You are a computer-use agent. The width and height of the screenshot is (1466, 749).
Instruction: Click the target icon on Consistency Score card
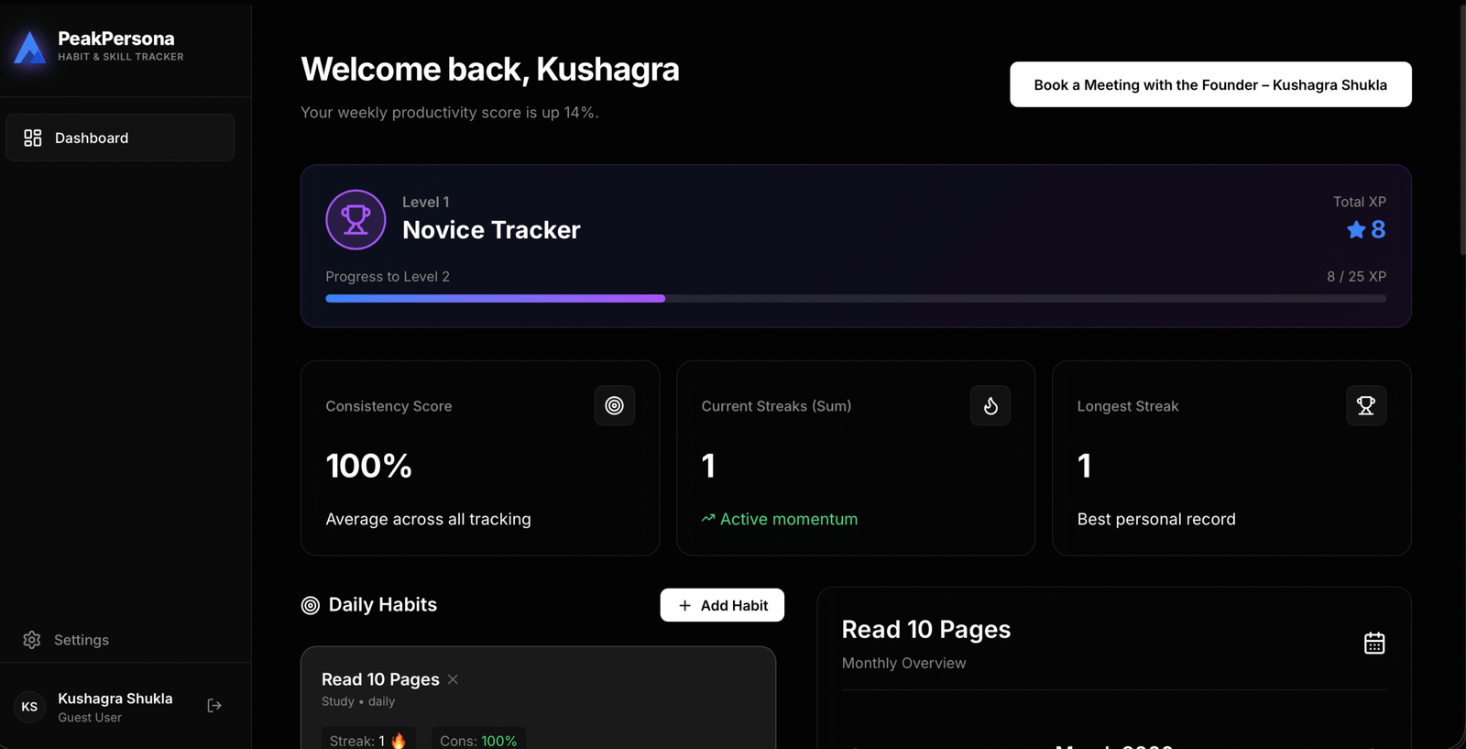[x=614, y=405]
